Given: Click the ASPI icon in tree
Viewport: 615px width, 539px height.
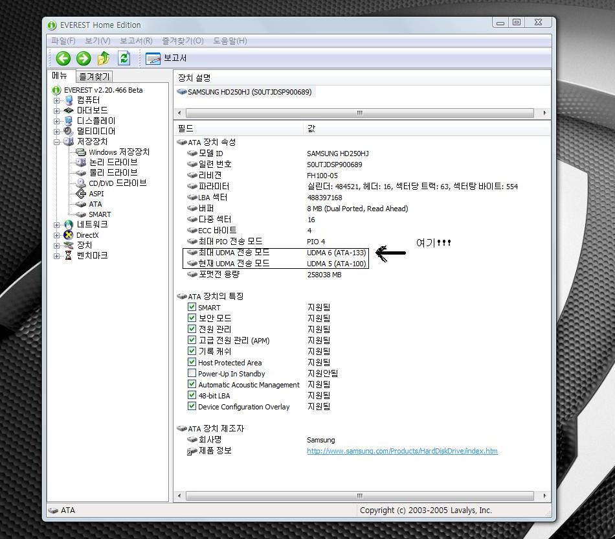Looking at the screenshot, I should 81,194.
